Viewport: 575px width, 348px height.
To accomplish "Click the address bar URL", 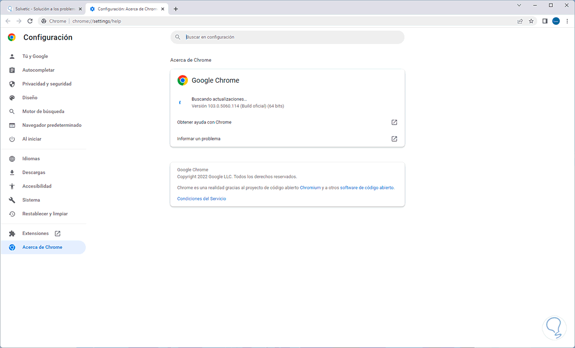I will pyautogui.click(x=97, y=21).
